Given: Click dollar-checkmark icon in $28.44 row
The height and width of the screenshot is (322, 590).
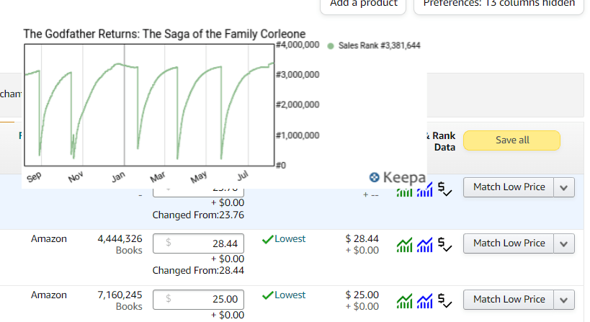Looking at the screenshot, I should [444, 246].
